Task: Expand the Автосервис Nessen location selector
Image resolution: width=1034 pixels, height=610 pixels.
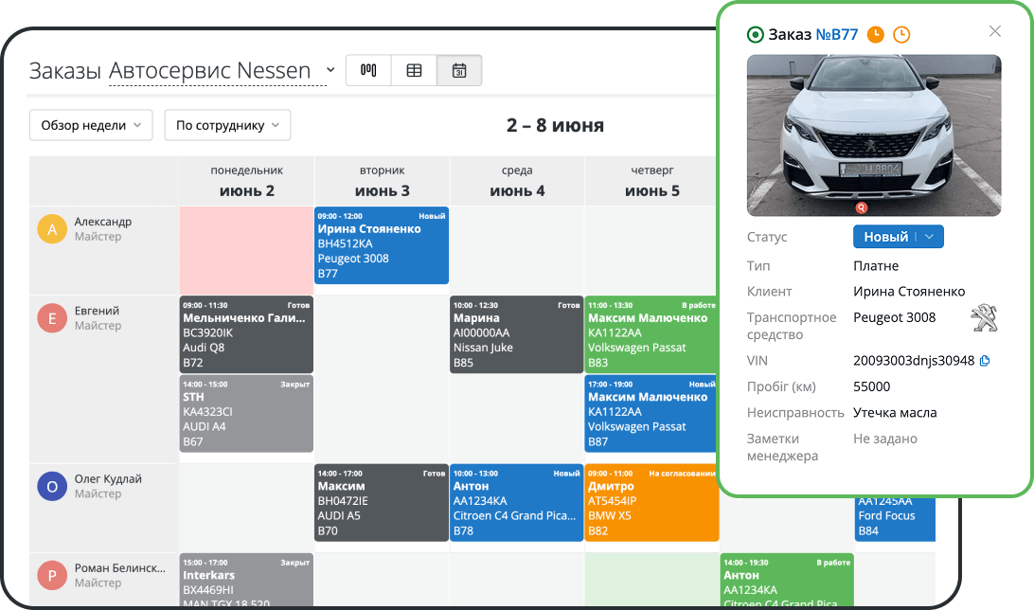Action: 330,70
